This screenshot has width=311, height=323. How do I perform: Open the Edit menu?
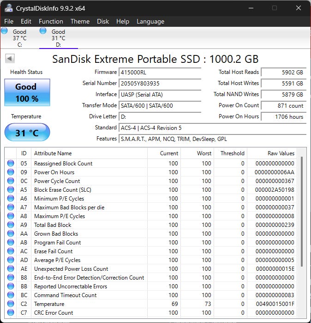[x=26, y=21]
